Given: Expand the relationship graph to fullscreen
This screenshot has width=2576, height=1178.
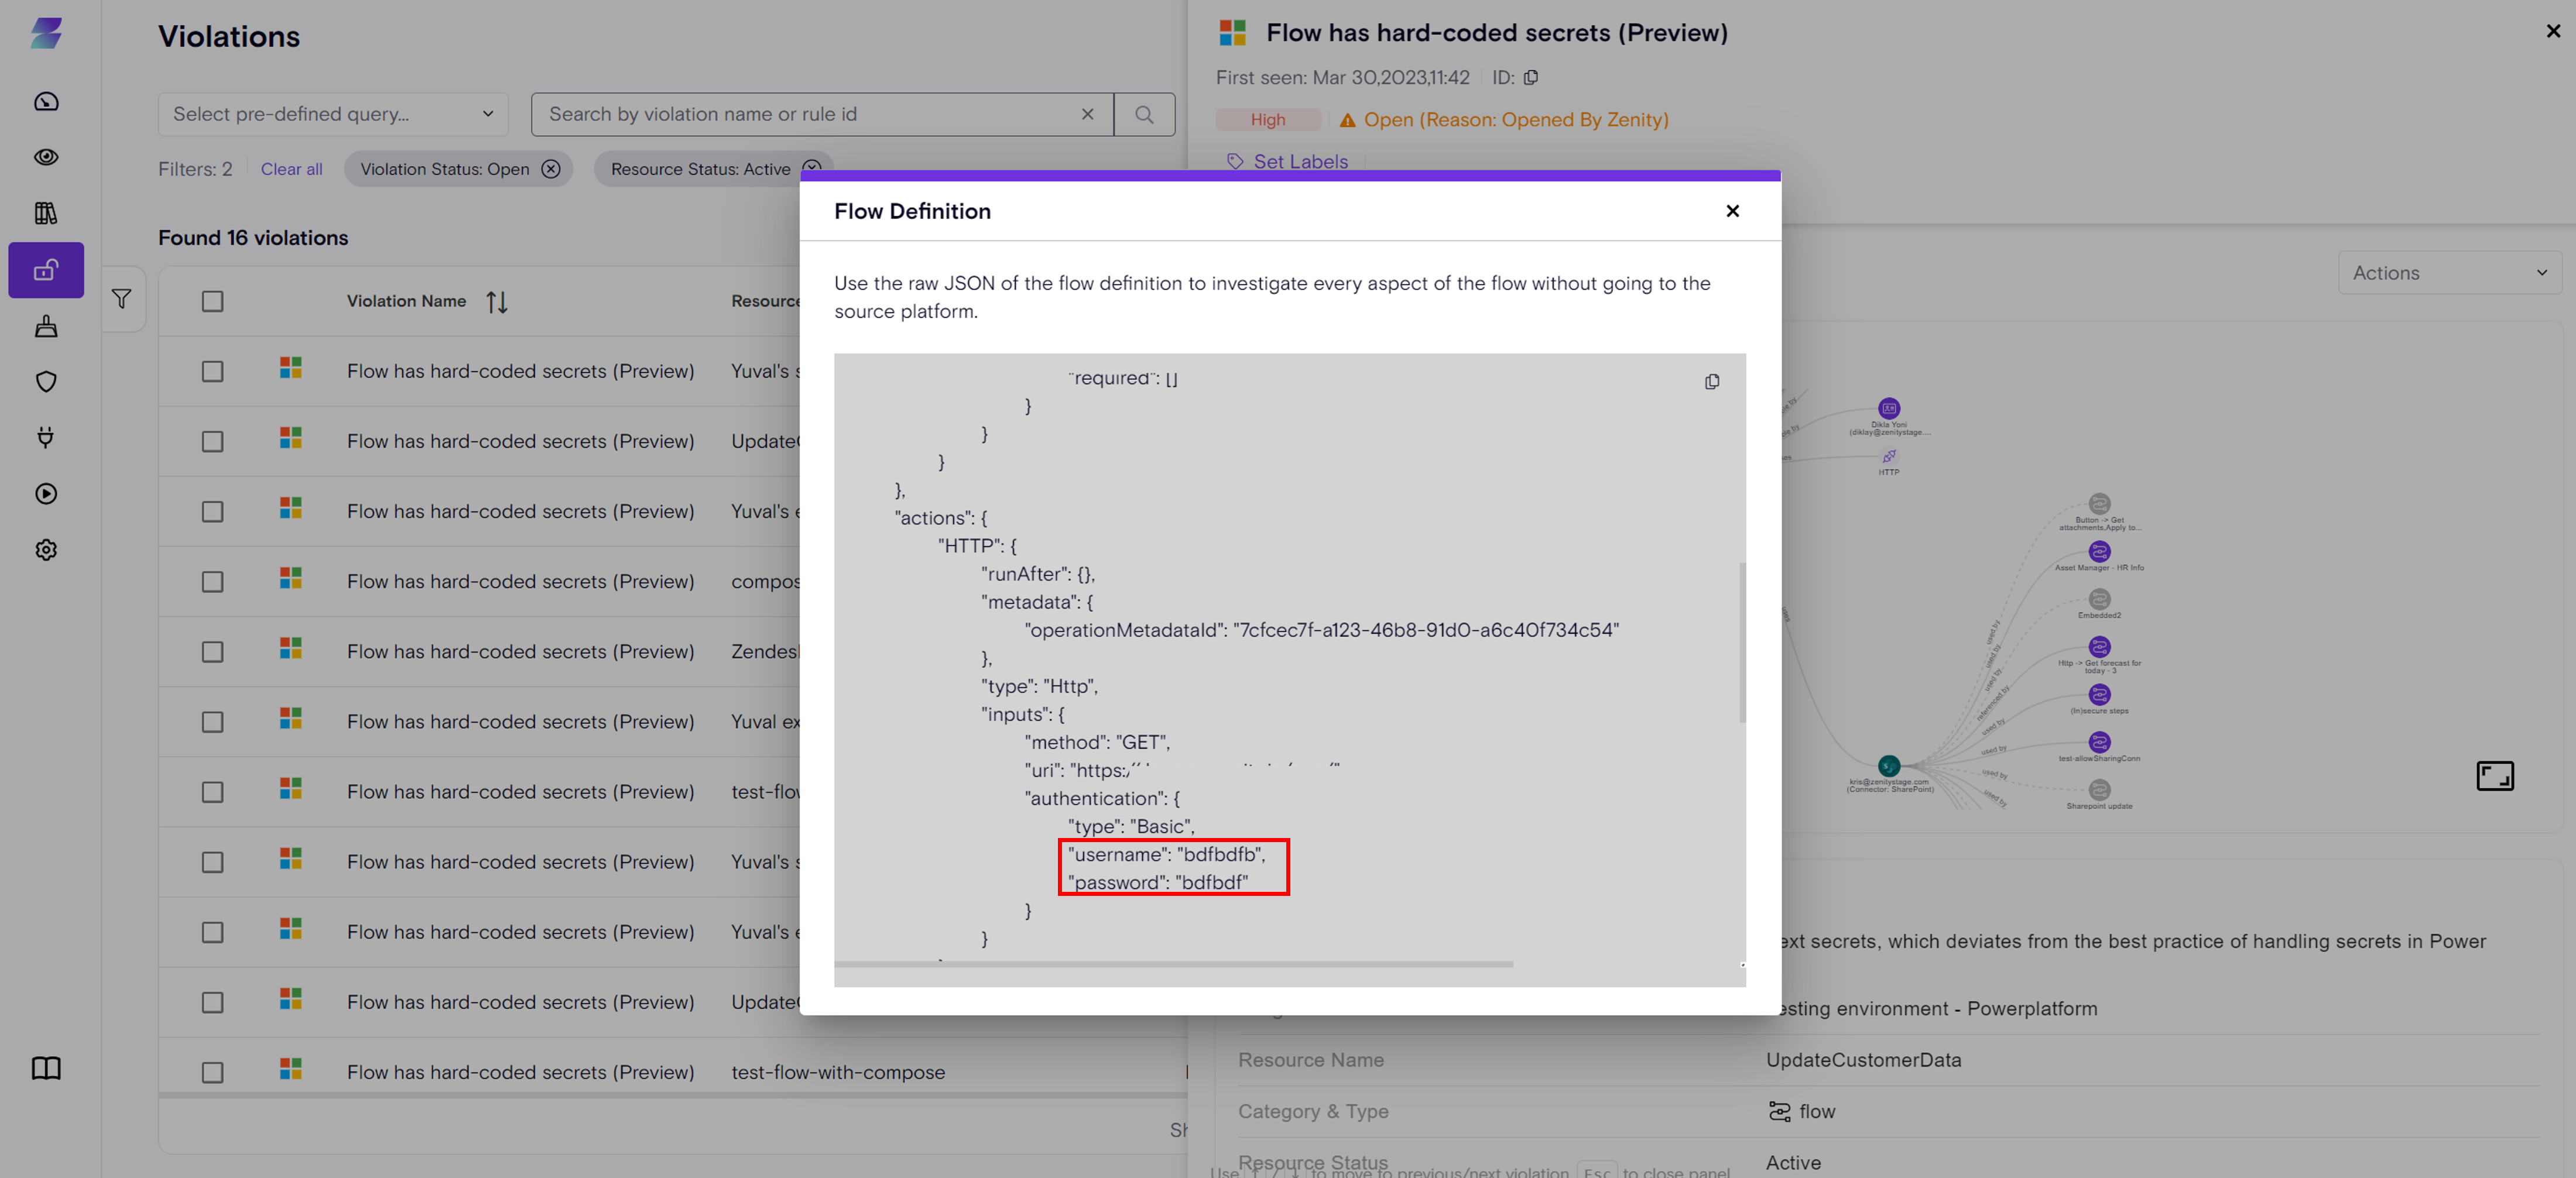Looking at the screenshot, I should click(2494, 775).
